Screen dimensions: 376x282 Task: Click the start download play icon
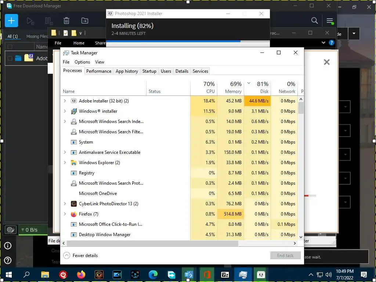point(30,21)
